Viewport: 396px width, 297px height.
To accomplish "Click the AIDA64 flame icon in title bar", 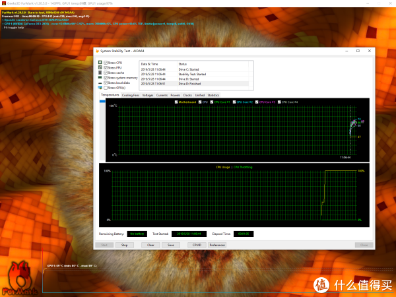I will click(x=96, y=51).
